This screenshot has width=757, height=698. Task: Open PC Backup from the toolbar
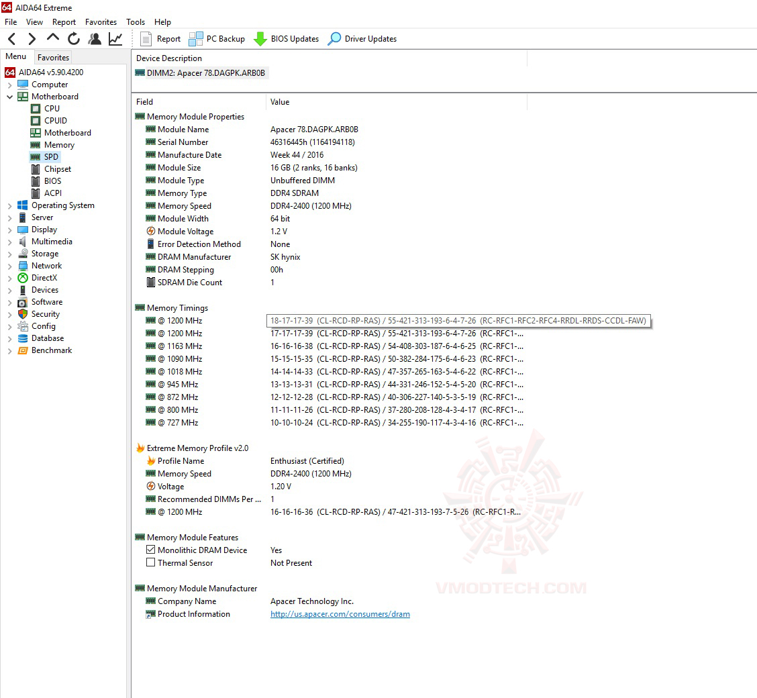tap(216, 39)
